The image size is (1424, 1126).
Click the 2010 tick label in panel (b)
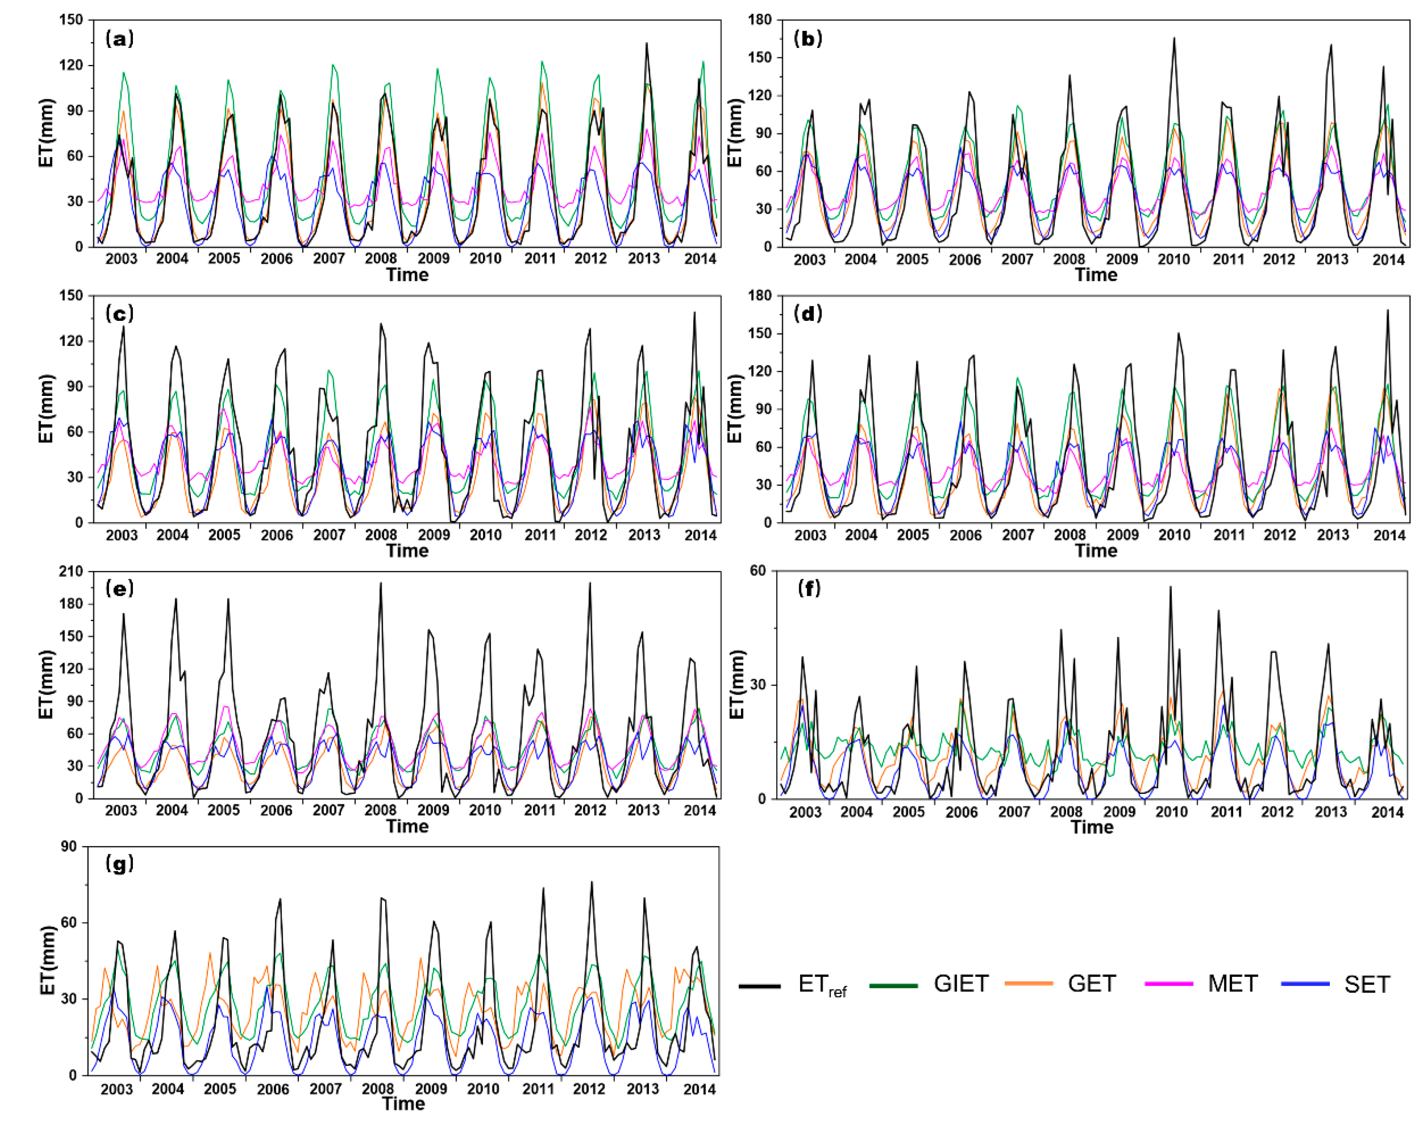click(x=1174, y=259)
